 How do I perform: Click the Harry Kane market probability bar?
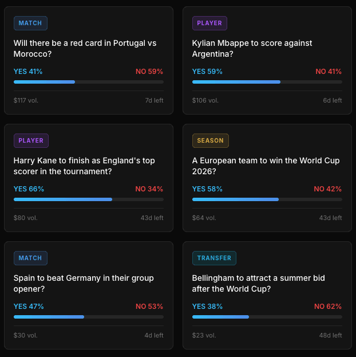pos(89,199)
